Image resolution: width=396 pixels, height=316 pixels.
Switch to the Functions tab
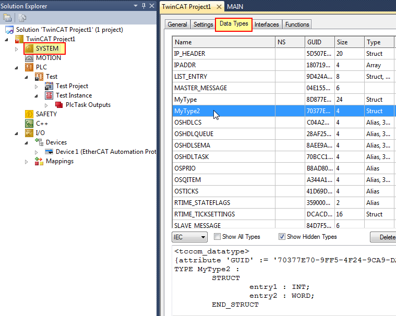[x=297, y=25]
